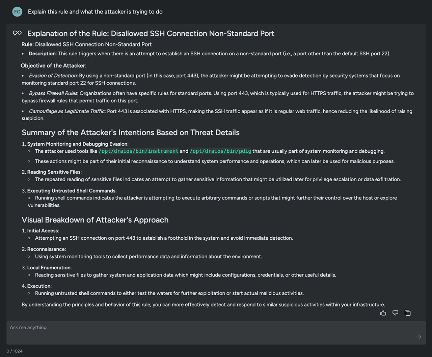The image size is (432, 357).
Task: Copy the AI response using the copy icon
Action: point(407,313)
